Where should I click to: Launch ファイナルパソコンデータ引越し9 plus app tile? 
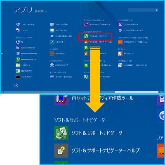(x=133, y=42)
